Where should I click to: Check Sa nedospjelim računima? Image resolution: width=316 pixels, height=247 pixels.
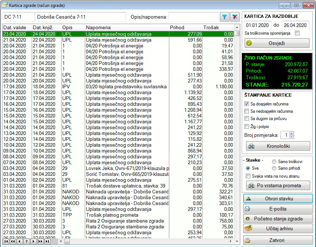tap(246, 111)
